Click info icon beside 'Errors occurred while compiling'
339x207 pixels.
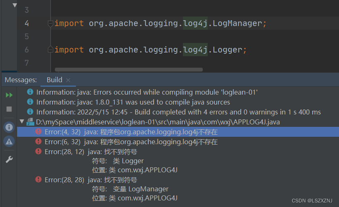coord(30,92)
